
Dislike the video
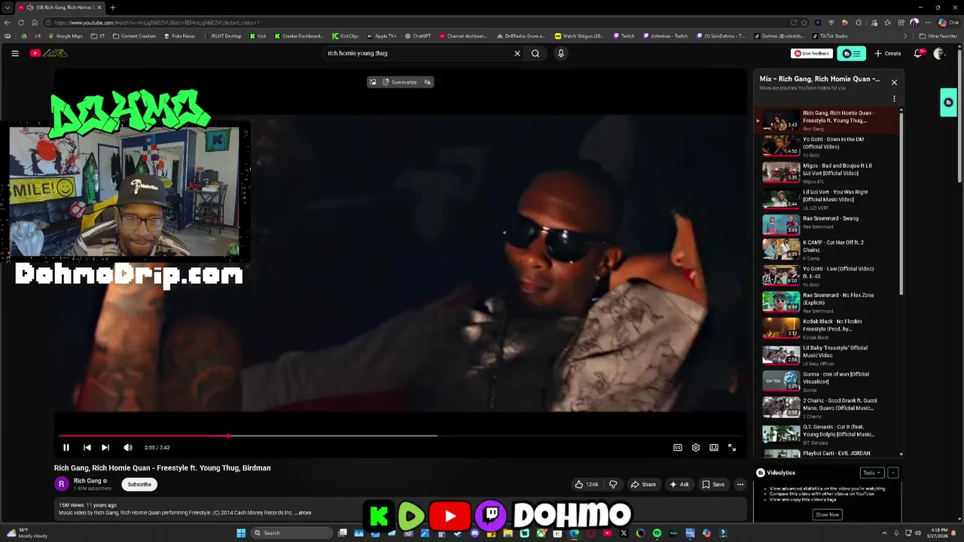(x=613, y=484)
